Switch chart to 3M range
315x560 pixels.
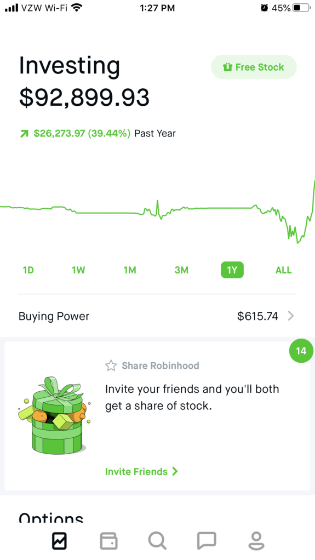181,270
